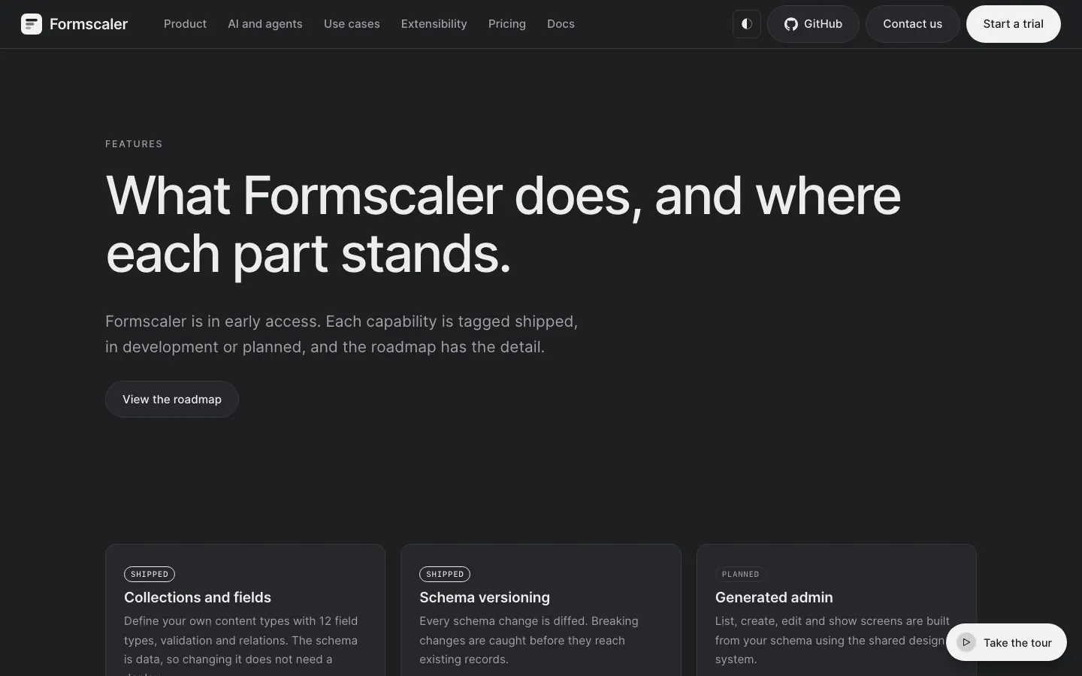1082x676 pixels.
Task: Click the play icon in Take the tour
Action: pyautogui.click(x=966, y=642)
